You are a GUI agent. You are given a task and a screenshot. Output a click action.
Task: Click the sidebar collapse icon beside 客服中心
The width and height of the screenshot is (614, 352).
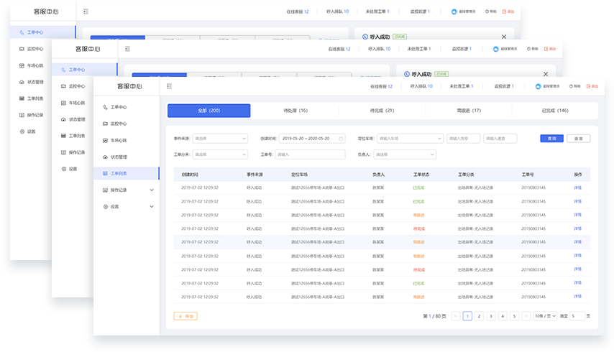pos(170,86)
